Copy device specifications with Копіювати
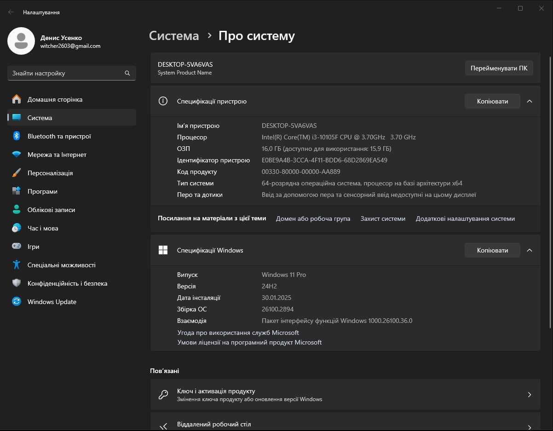 point(492,101)
